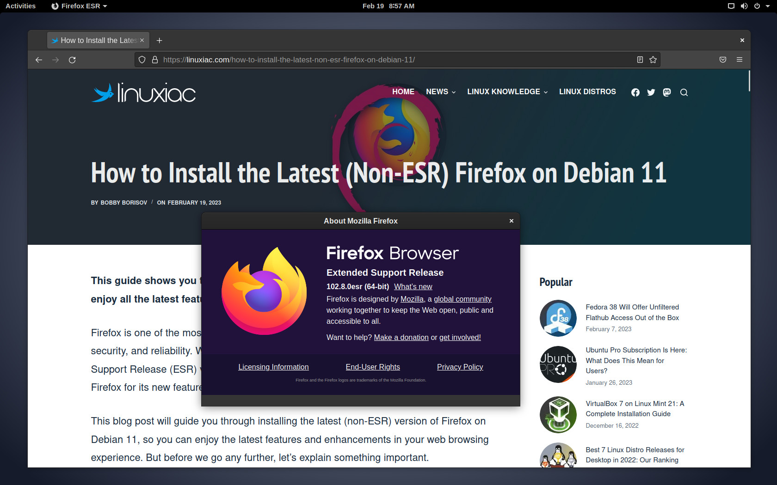Screen dimensions: 777x485
Task: Go to the HOME menu item
Action: click(x=403, y=91)
